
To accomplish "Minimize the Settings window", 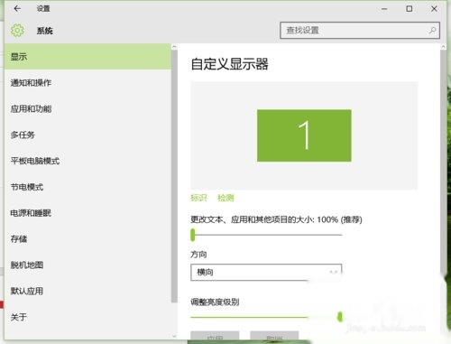I will [x=384, y=9].
